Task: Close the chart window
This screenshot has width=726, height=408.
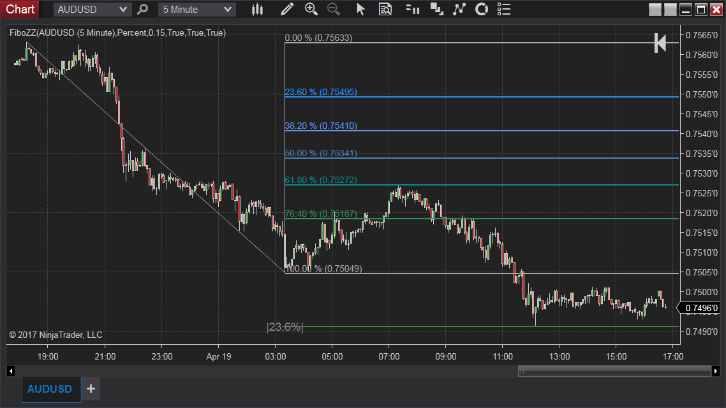Action: (716, 10)
